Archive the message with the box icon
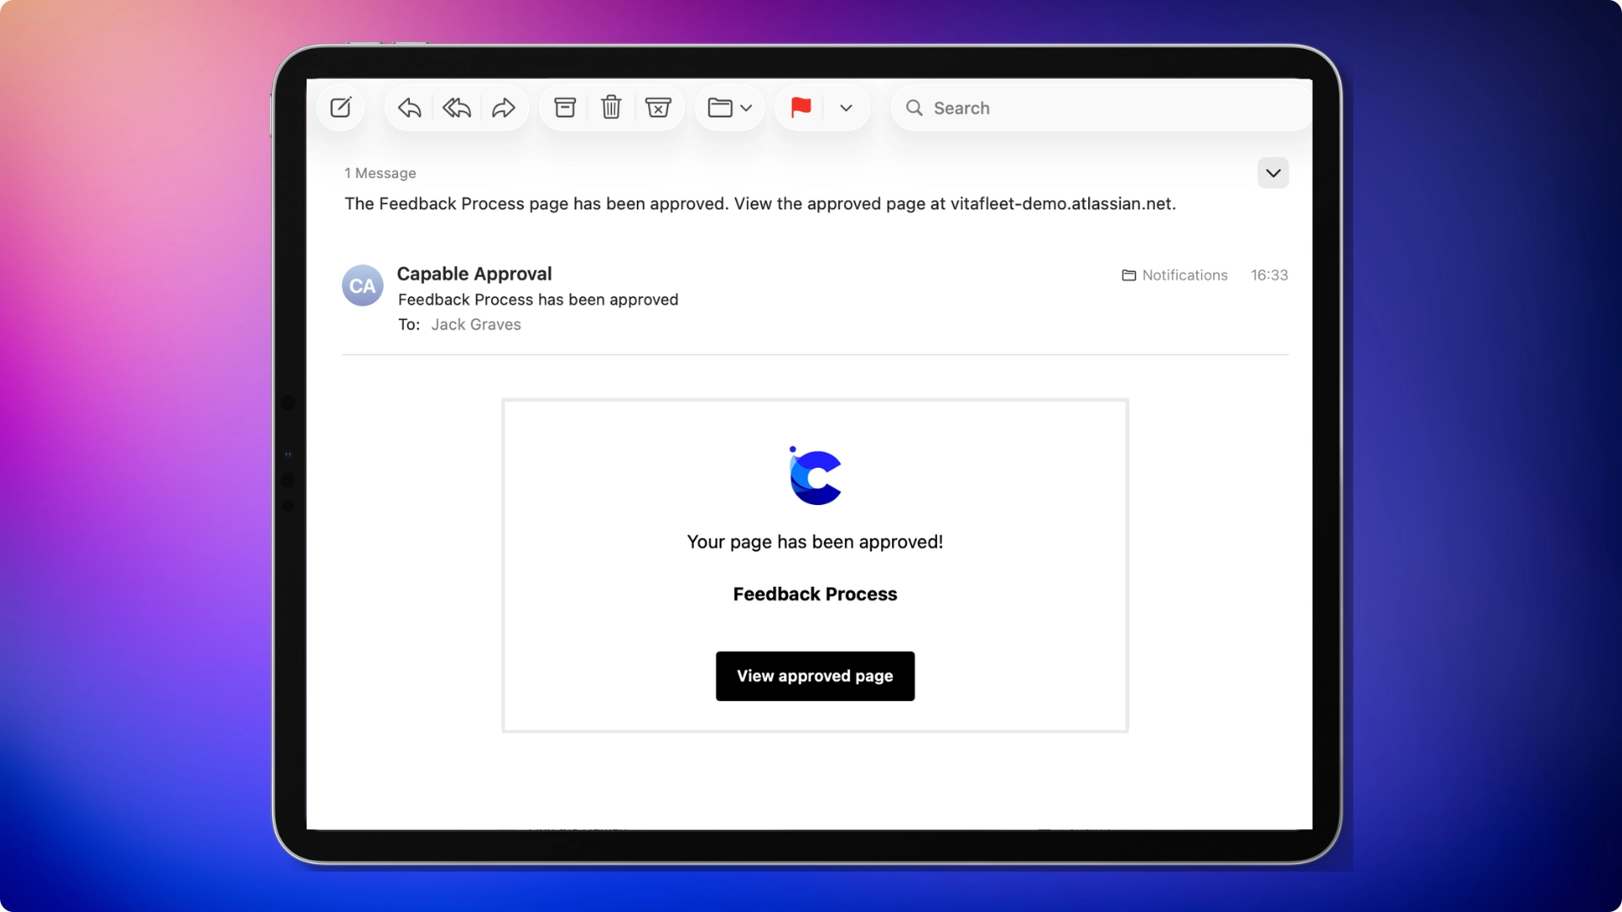 (565, 108)
